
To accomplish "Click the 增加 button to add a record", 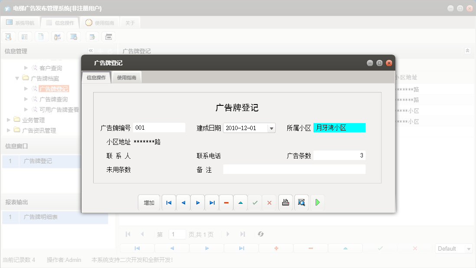I will click(149, 203).
